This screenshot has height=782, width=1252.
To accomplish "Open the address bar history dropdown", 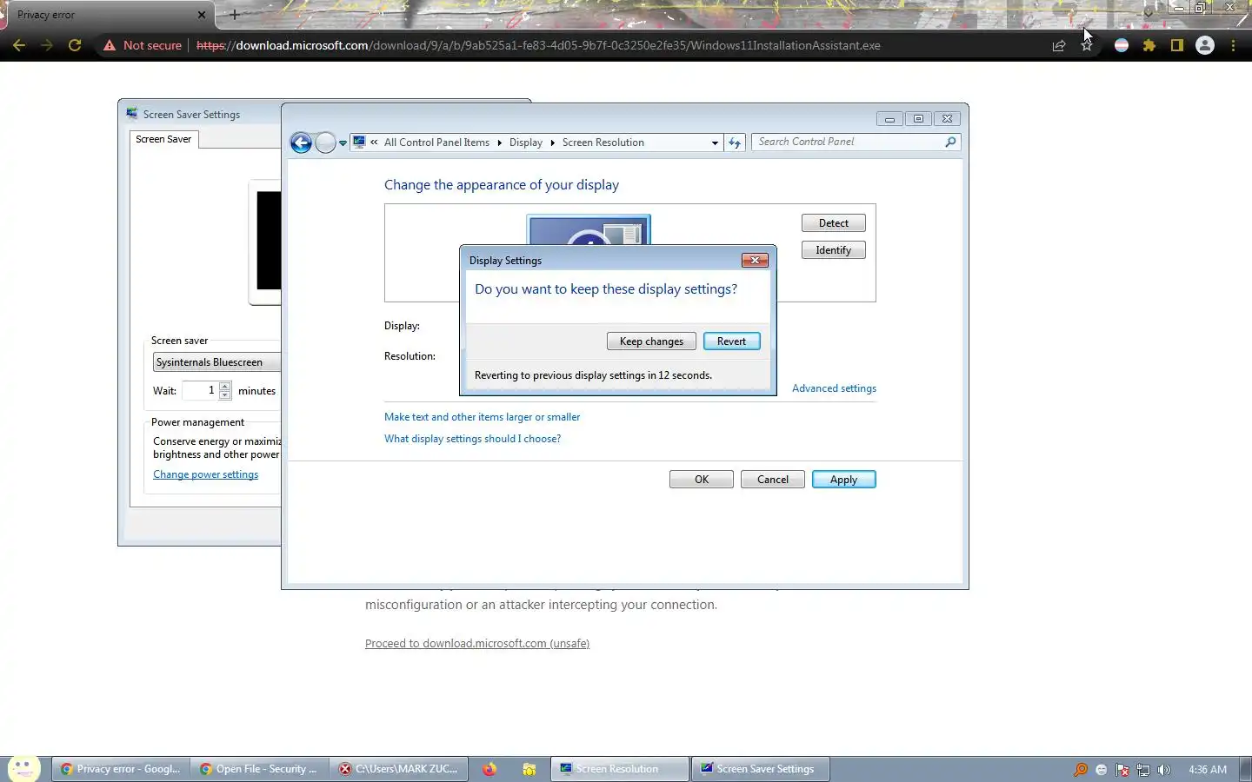I will (715, 142).
